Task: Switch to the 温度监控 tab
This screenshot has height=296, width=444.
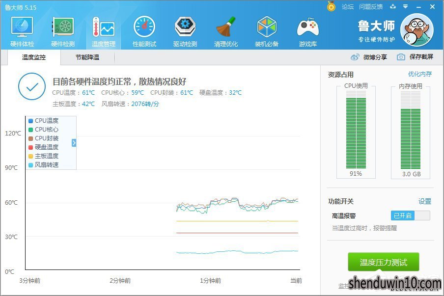Action: pos(34,57)
